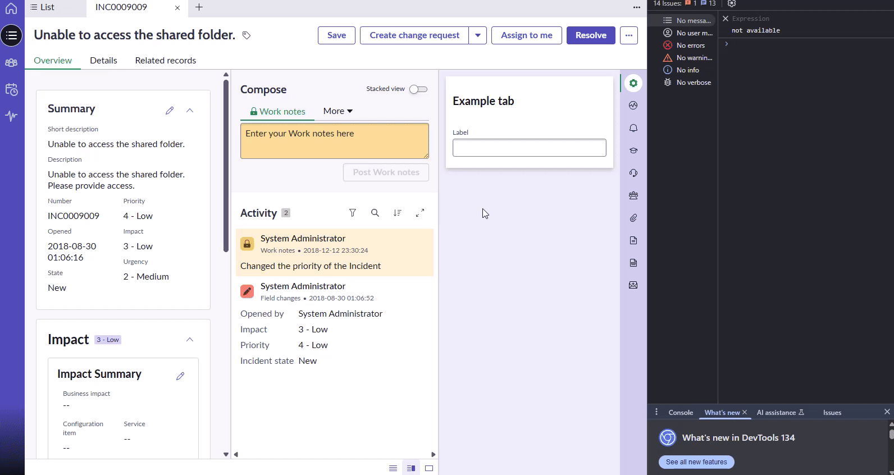Screen dimensions: 894x475
Task: Open the Create change request dropdown arrow
Action: 478,35
